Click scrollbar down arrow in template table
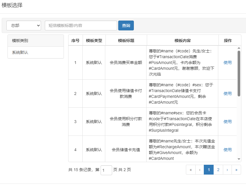246x185 pixels. tap(239, 159)
